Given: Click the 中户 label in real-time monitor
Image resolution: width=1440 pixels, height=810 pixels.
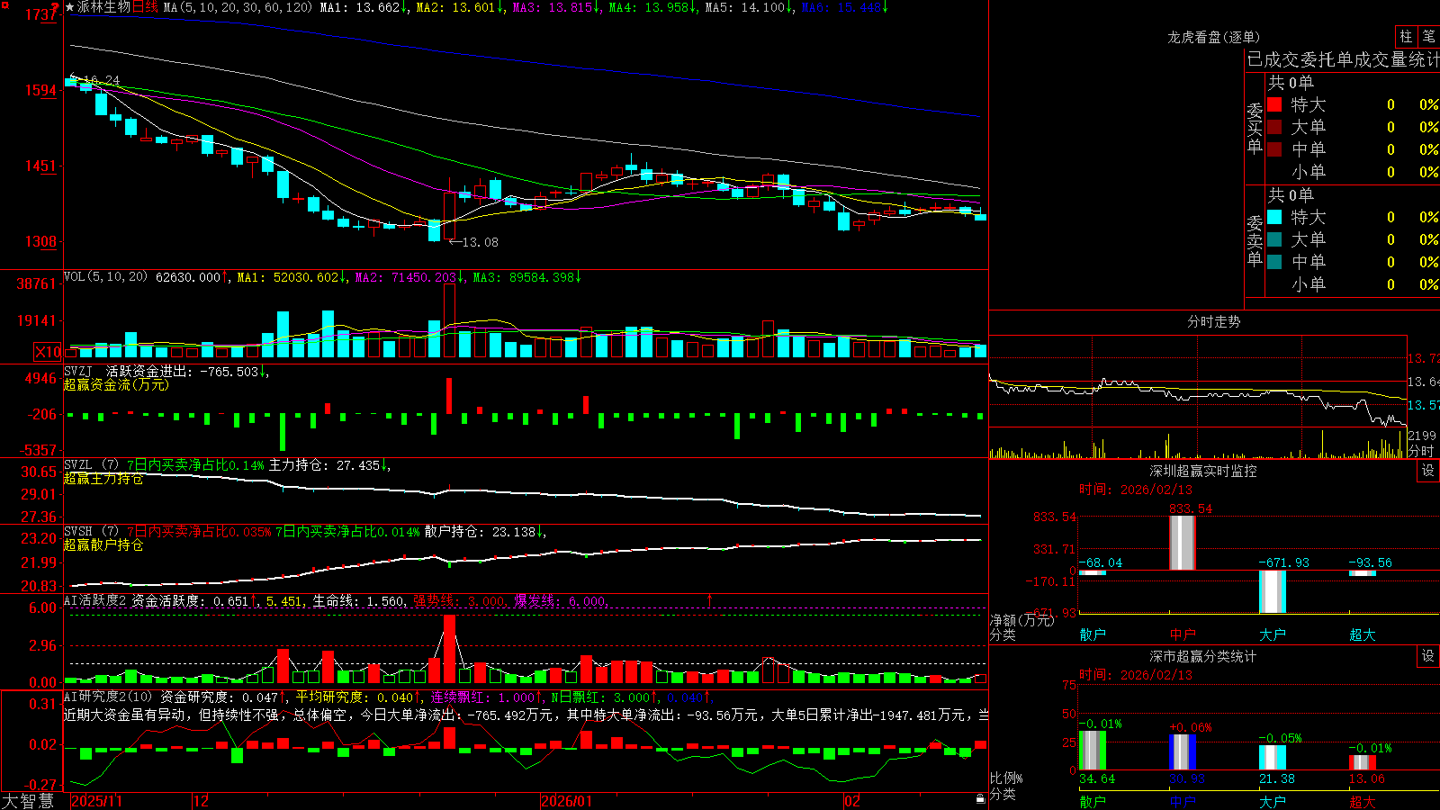Looking at the screenshot, I should [x=1183, y=634].
